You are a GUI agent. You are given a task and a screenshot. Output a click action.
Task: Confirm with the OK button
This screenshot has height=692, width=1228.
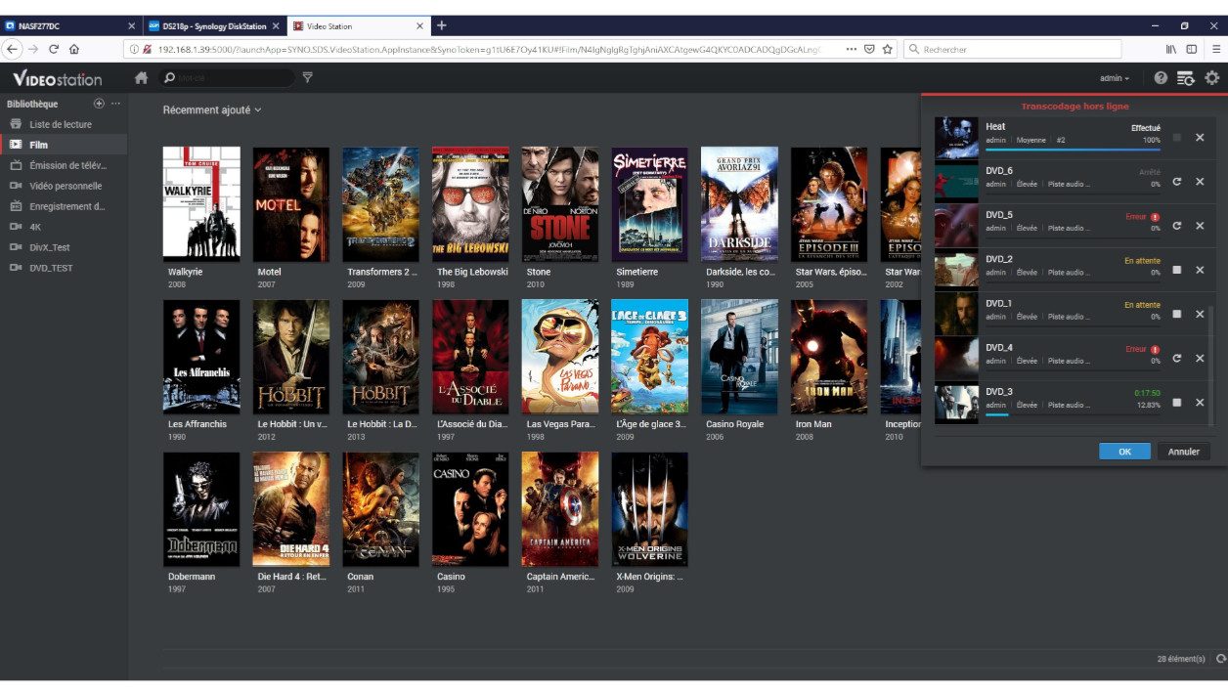(1124, 452)
